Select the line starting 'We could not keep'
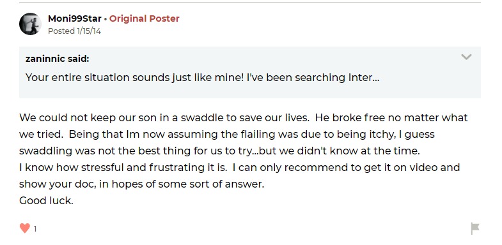 point(243,117)
